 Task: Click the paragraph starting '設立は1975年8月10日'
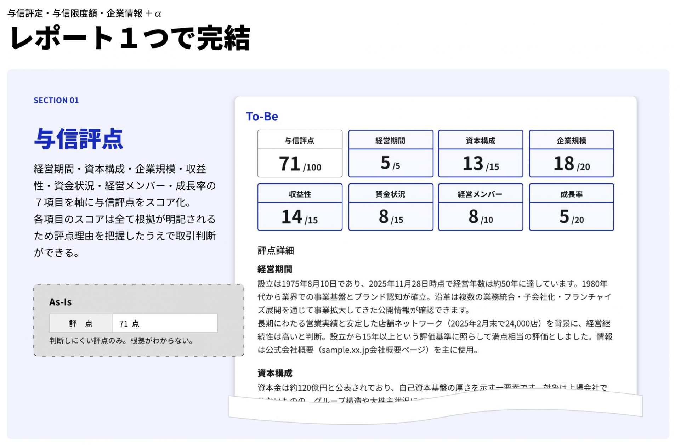click(x=435, y=297)
